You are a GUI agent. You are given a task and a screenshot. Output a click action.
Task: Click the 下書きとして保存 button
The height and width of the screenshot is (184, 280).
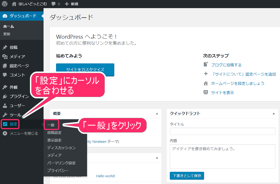(x=187, y=176)
